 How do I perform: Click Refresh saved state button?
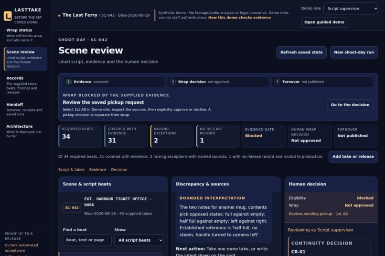tap(301, 52)
